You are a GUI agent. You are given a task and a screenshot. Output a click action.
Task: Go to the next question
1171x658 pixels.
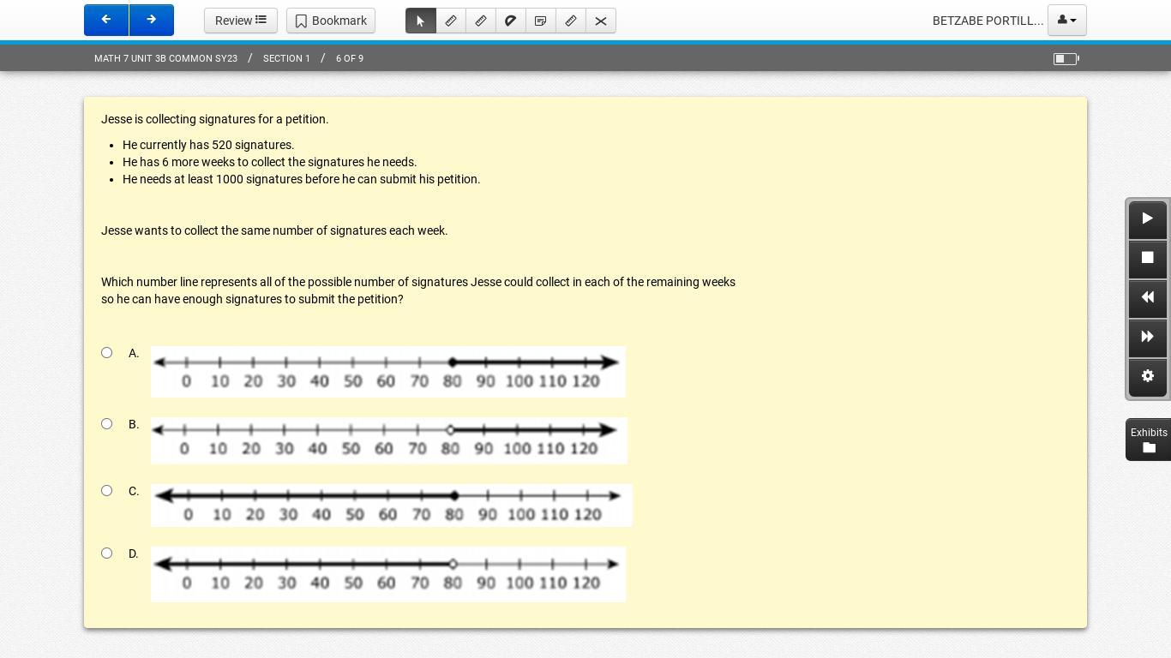(x=151, y=20)
